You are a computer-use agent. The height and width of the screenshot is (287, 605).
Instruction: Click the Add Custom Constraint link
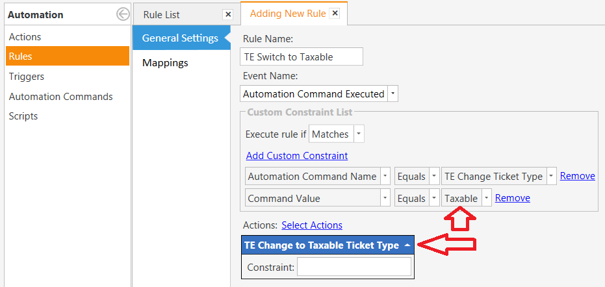[x=296, y=156]
